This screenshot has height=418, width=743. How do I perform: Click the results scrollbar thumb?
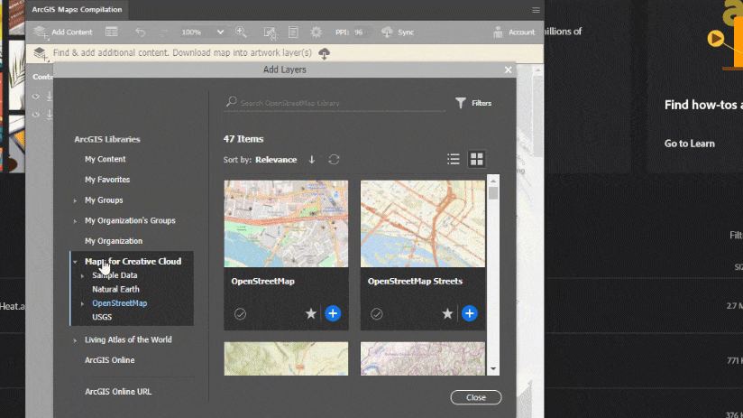pyautogui.click(x=493, y=193)
